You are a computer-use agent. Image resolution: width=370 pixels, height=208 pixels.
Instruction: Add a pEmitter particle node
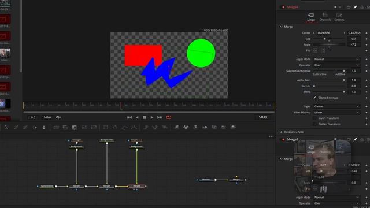[x=146, y=127]
